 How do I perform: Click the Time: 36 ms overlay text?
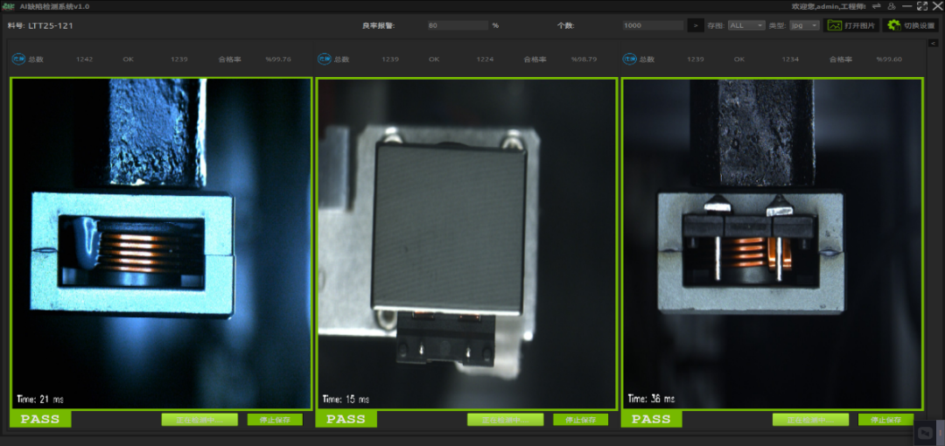click(x=651, y=399)
